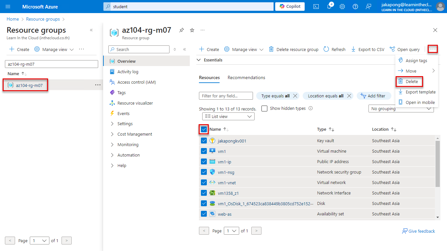Screen dimensions: 447x251
Task: Click the web-as availability set icon
Action: point(212,214)
